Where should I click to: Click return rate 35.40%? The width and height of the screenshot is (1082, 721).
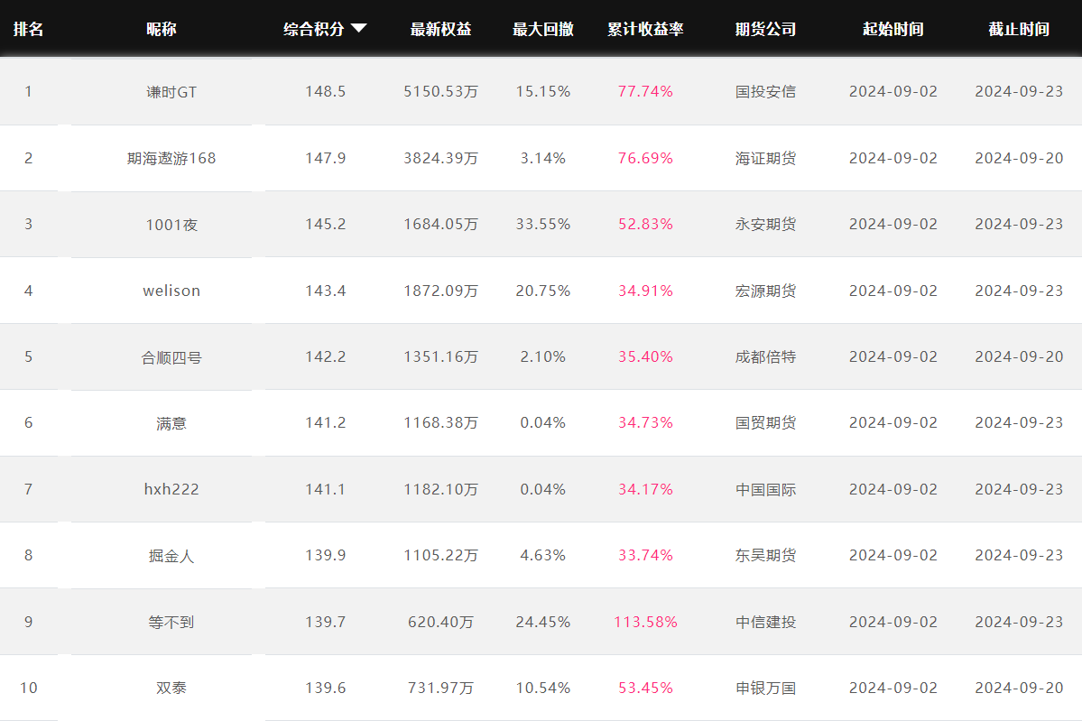click(x=645, y=356)
